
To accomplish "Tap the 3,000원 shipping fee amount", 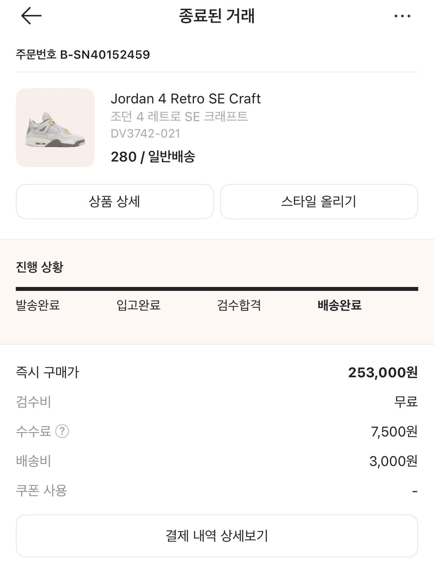I will pos(393,461).
